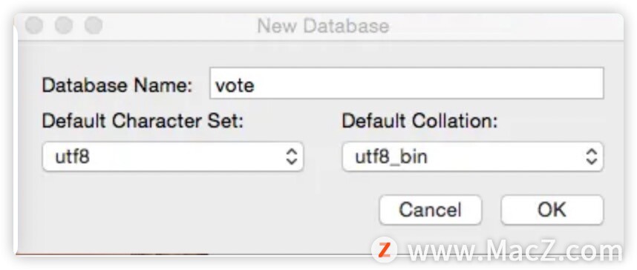This screenshot has height=270, width=637.
Task: Click the third gray zoom window button
Action: (94, 25)
